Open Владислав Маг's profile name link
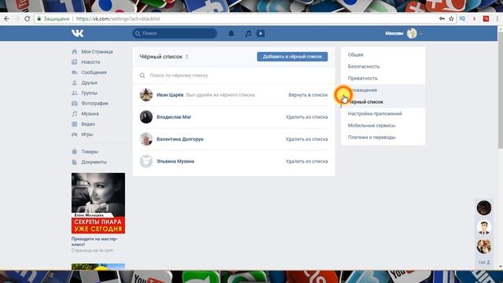Viewport: 503px width, 283px height. pyautogui.click(x=174, y=117)
